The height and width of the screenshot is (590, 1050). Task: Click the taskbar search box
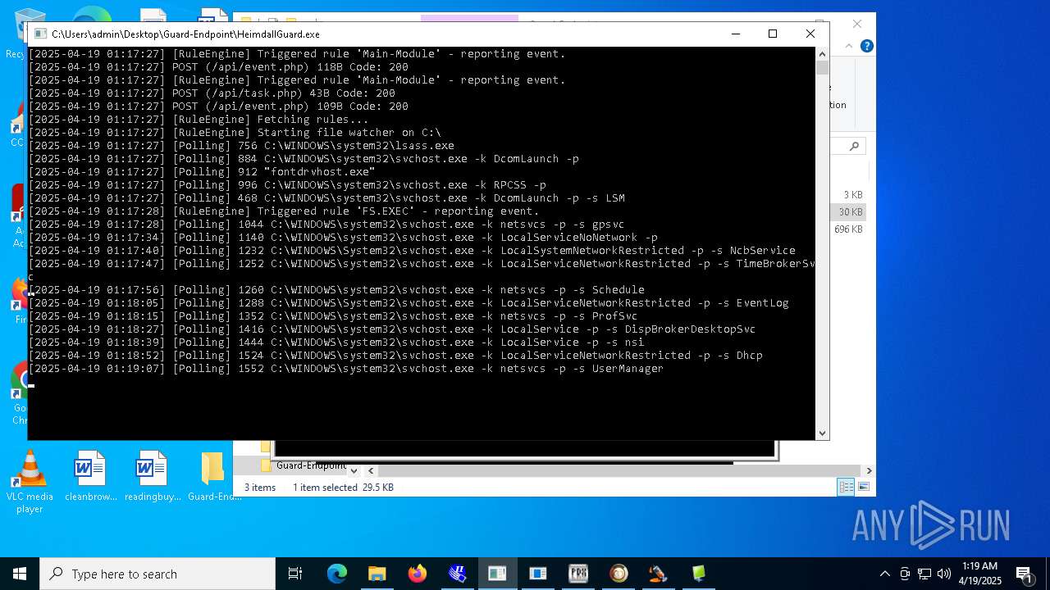click(157, 574)
